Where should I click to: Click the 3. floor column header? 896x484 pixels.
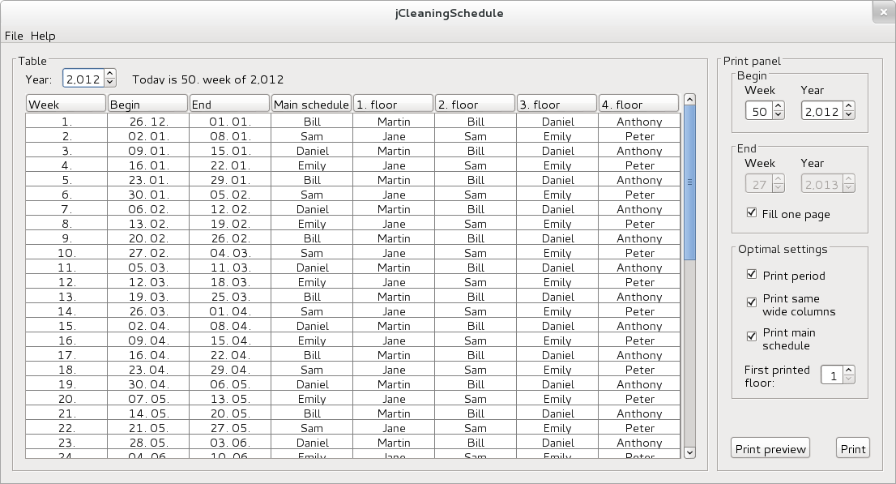point(557,104)
